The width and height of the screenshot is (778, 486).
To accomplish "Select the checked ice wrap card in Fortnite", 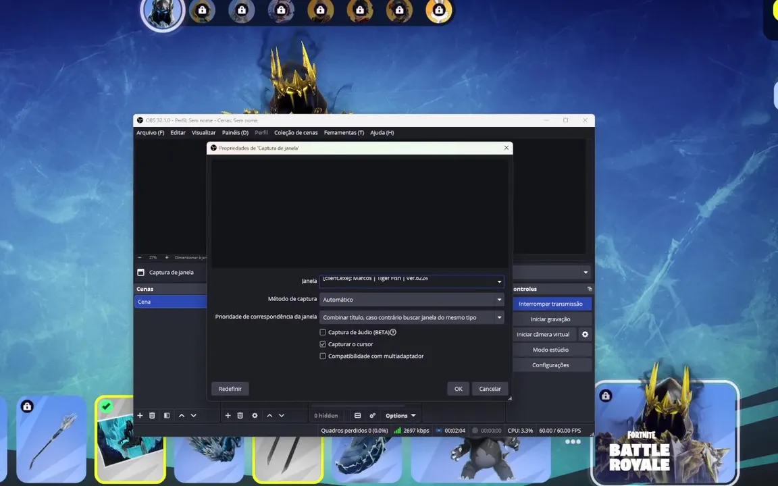I will point(130,439).
